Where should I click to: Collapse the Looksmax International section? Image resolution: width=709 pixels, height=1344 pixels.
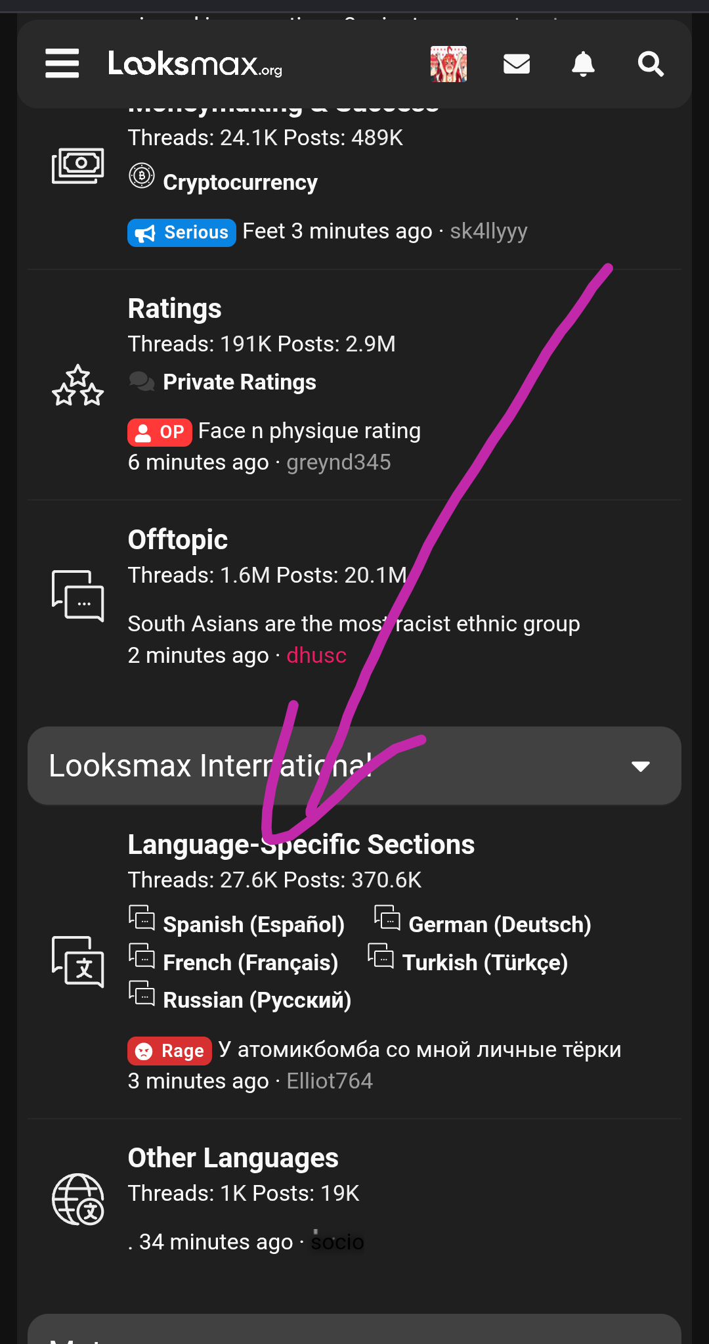point(640,766)
